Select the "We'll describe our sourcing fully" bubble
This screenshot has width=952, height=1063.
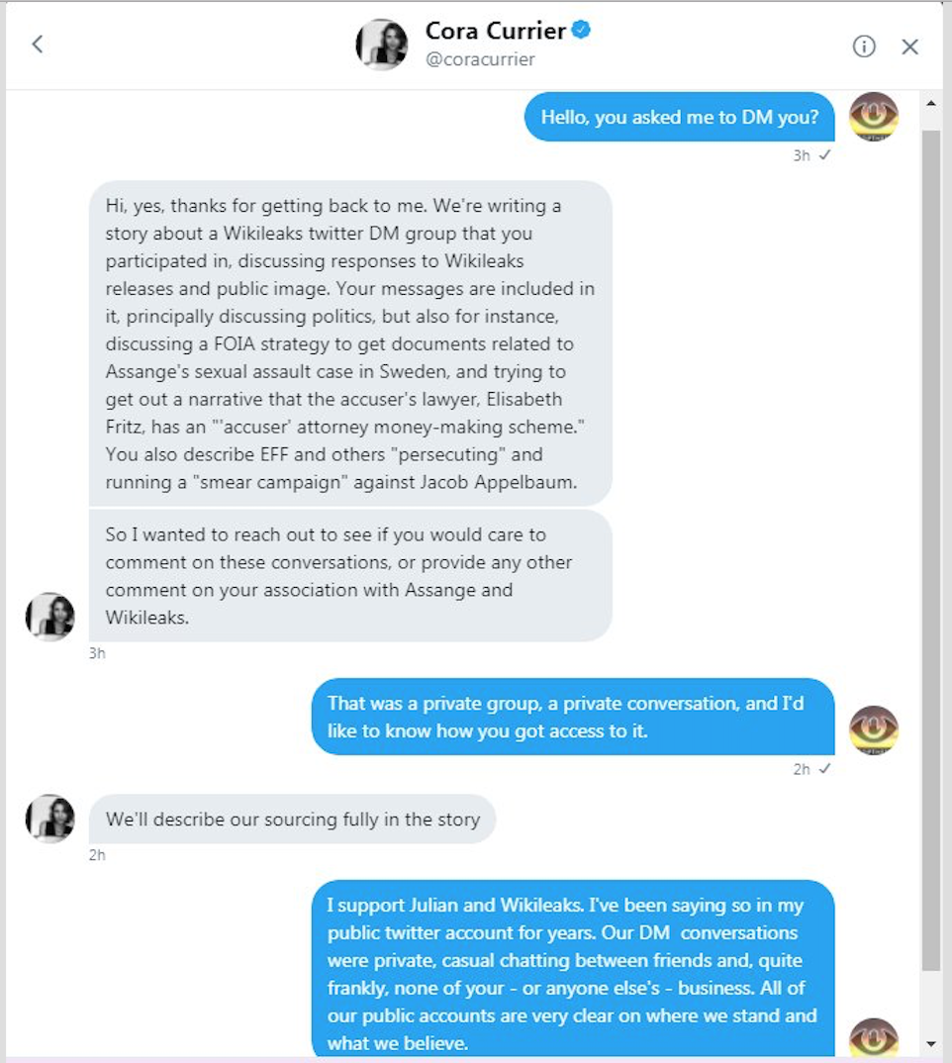coord(293,819)
